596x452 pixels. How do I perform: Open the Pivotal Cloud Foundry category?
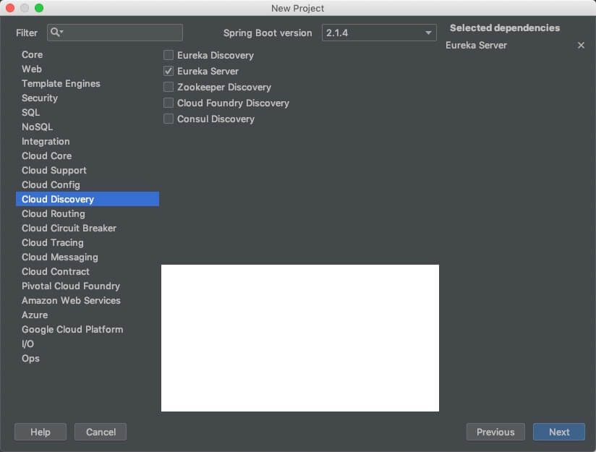click(x=88, y=286)
